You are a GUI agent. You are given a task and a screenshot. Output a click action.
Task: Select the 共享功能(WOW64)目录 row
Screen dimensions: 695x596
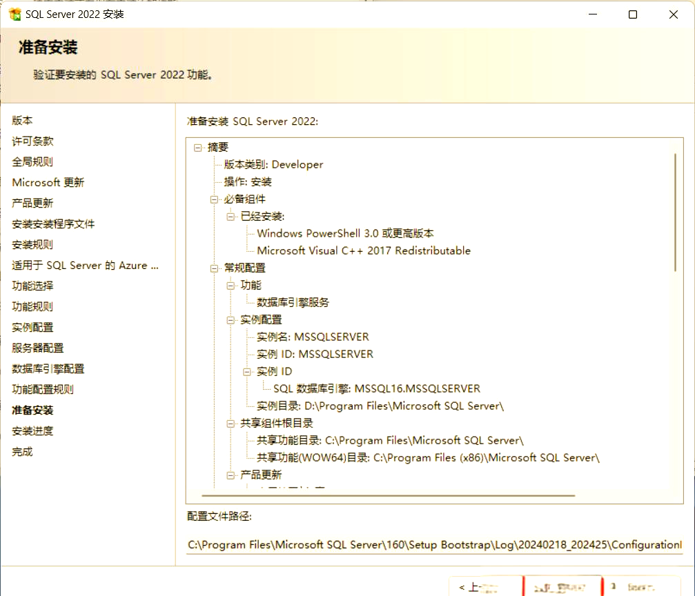pyautogui.click(x=428, y=458)
